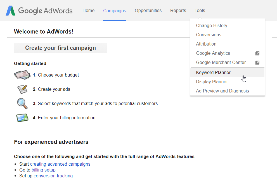Click step 4 Enter your billing information

(65, 118)
